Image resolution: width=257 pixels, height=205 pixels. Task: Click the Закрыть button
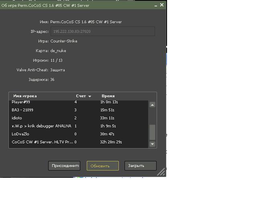click(141, 166)
